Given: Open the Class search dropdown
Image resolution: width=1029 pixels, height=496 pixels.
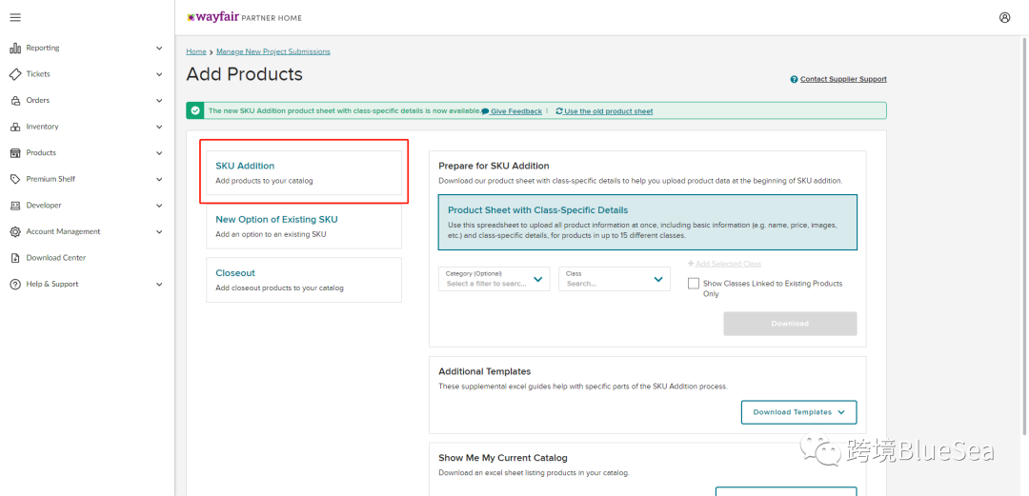Looking at the screenshot, I should click(615, 279).
